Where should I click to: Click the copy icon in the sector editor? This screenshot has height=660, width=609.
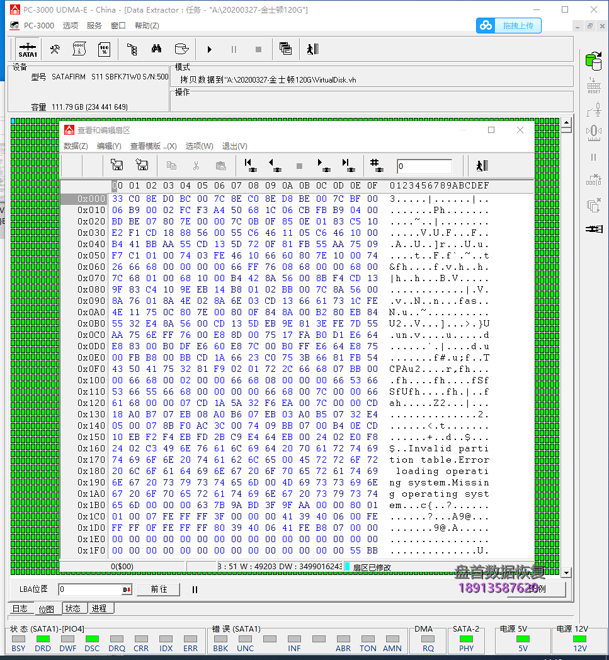[171, 165]
